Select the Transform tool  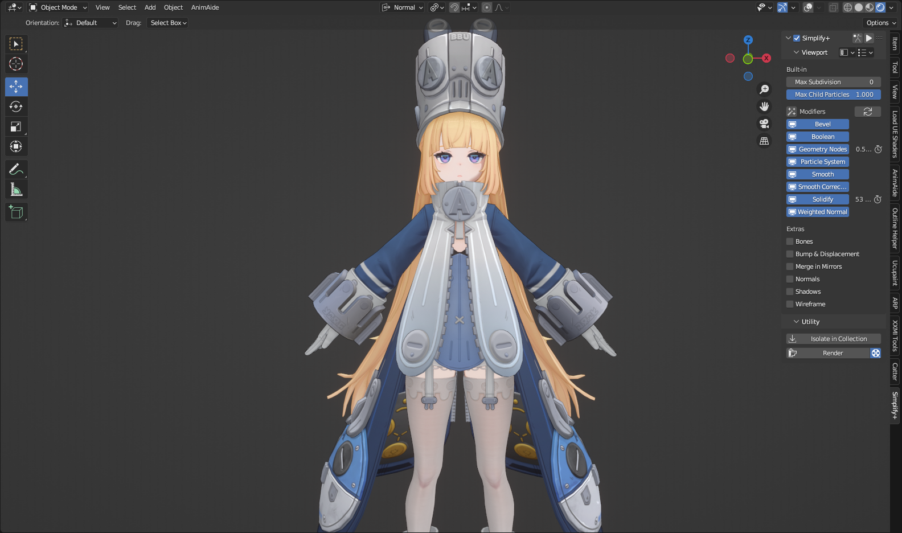16,146
